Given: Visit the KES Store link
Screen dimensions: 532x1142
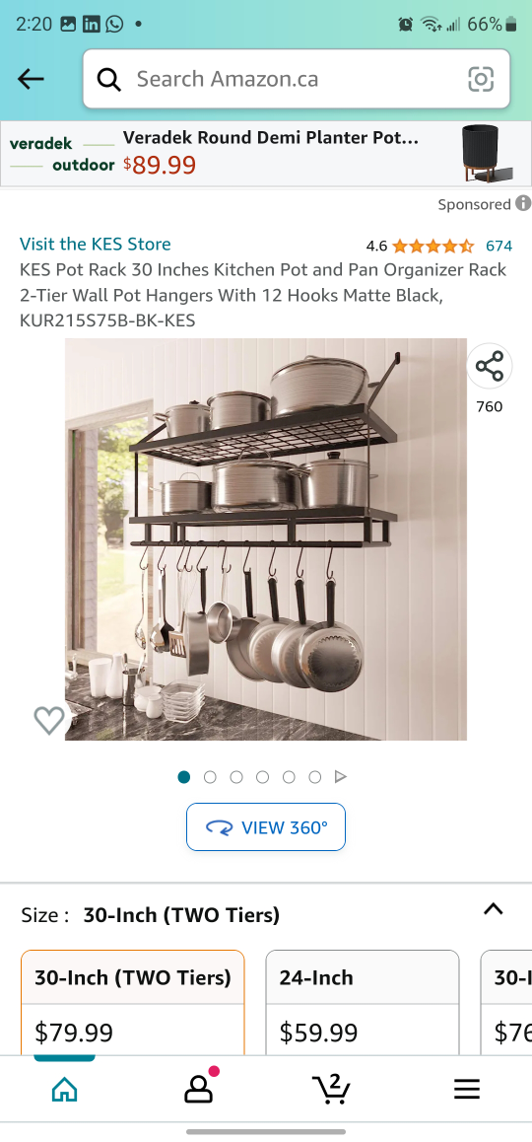Looking at the screenshot, I should pyautogui.click(x=96, y=244).
